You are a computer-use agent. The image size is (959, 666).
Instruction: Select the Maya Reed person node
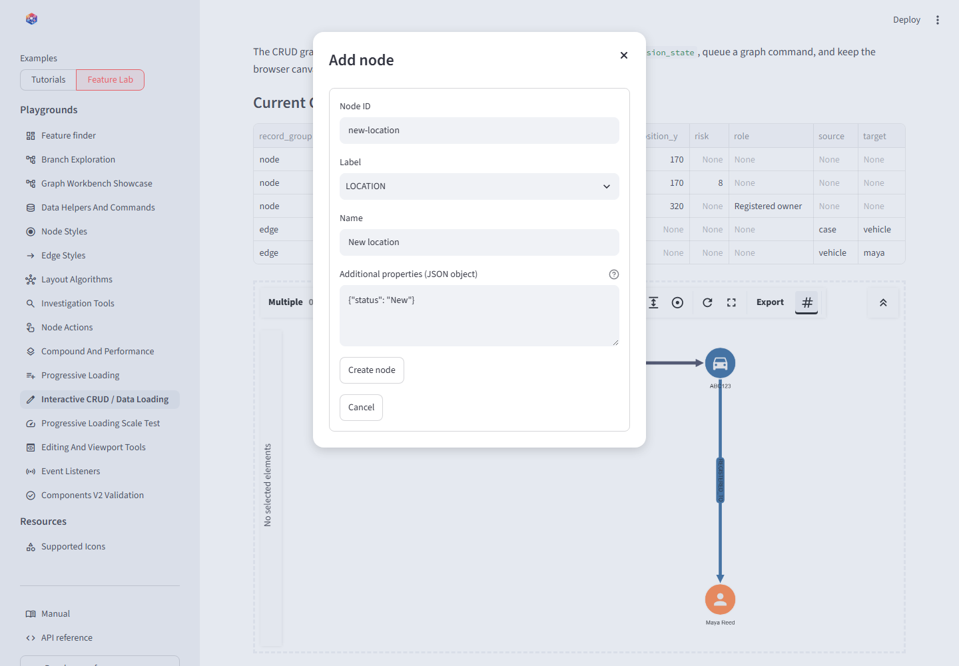(720, 599)
